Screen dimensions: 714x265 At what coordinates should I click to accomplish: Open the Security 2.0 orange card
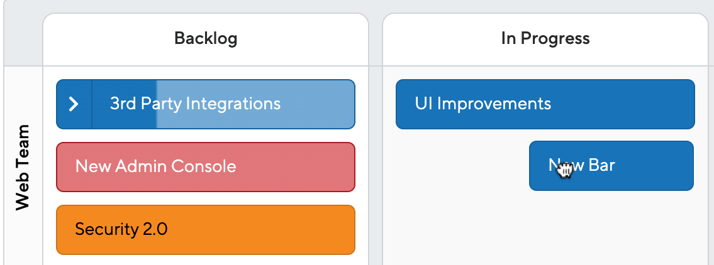[205, 230]
